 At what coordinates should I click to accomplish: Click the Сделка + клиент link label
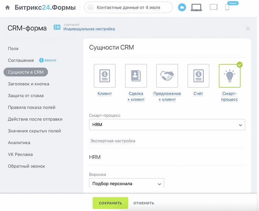(136, 96)
